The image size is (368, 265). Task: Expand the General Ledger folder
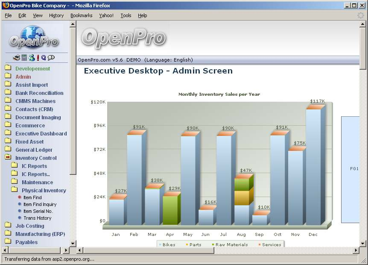[8, 150]
